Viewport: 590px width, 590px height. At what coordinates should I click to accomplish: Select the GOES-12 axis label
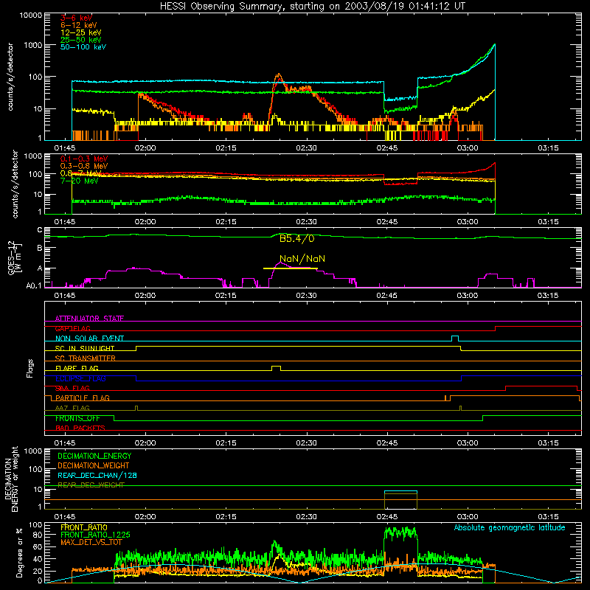click(15, 257)
